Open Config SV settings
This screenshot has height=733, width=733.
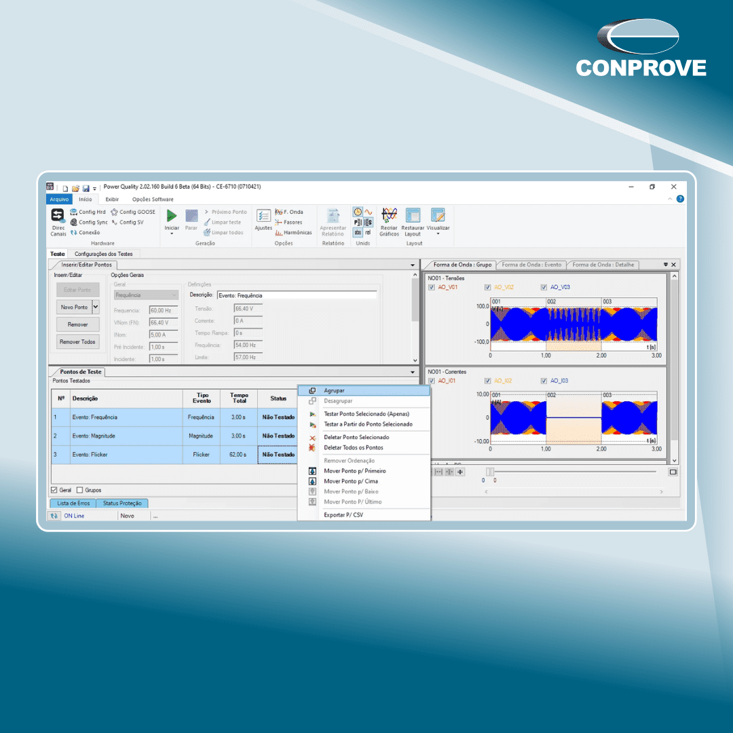click(127, 222)
